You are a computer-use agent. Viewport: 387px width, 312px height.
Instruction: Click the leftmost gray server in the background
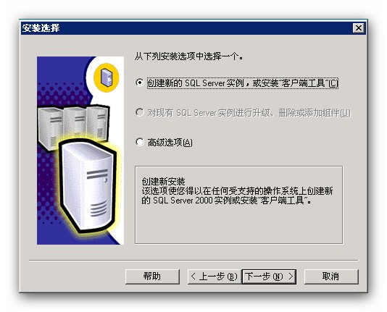coord(50,128)
